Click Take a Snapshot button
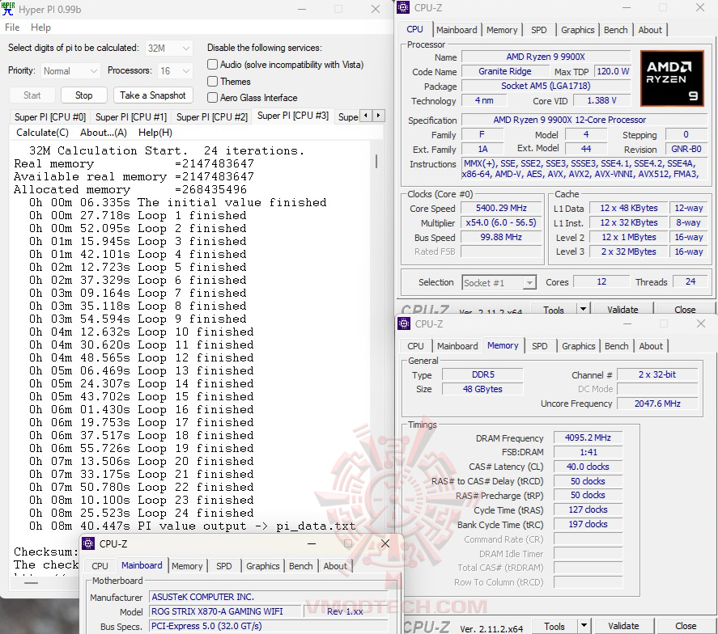This screenshot has width=718, height=634. point(153,95)
